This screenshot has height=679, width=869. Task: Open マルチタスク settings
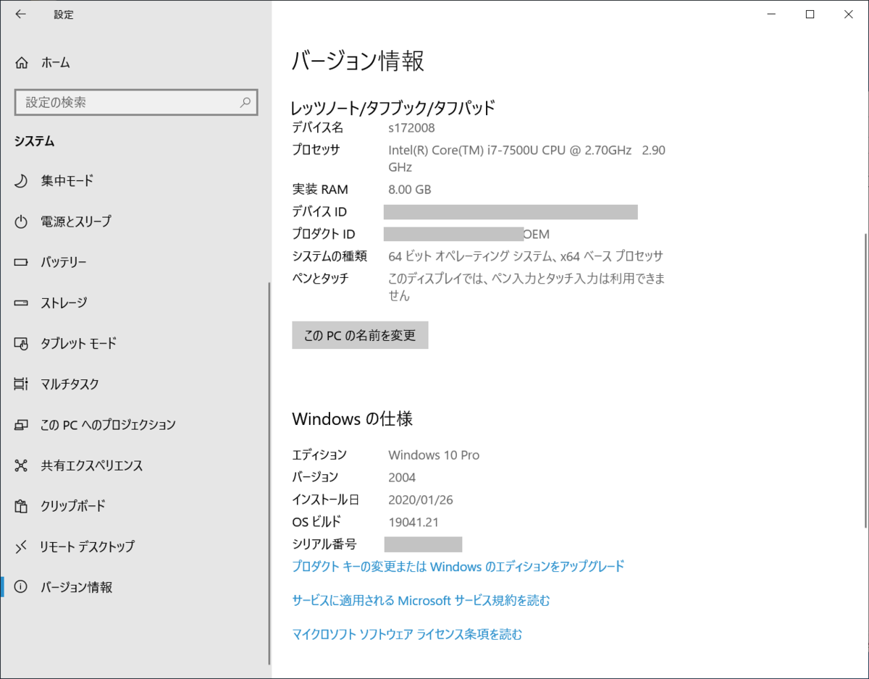coord(135,384)
